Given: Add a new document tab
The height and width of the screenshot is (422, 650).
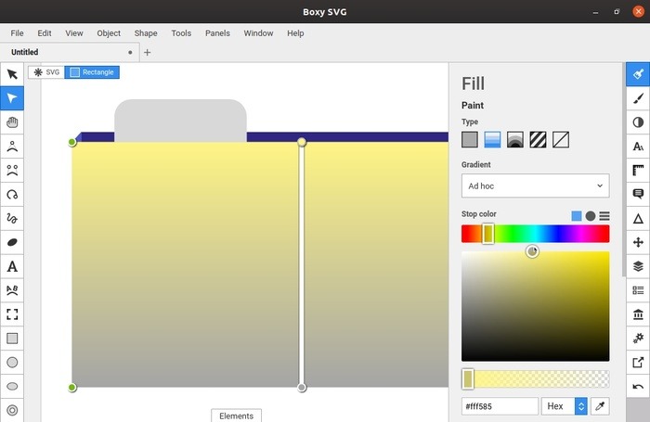Looking at the screenshot, I should [147, 53].
